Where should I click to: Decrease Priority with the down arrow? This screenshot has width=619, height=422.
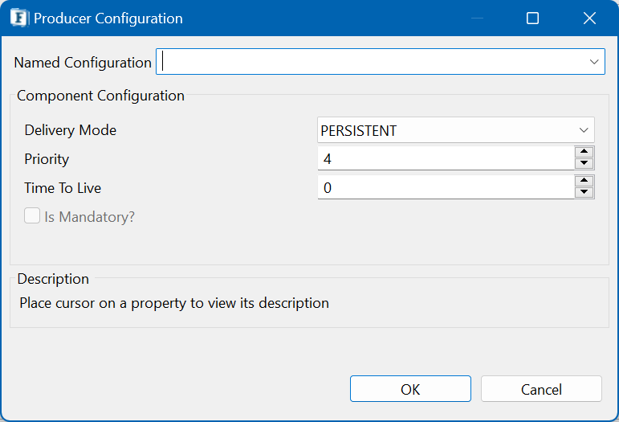[584, 163]
